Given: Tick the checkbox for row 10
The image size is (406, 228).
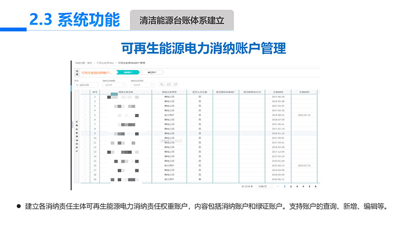Looking at the screenshot, I should [85, 138].
